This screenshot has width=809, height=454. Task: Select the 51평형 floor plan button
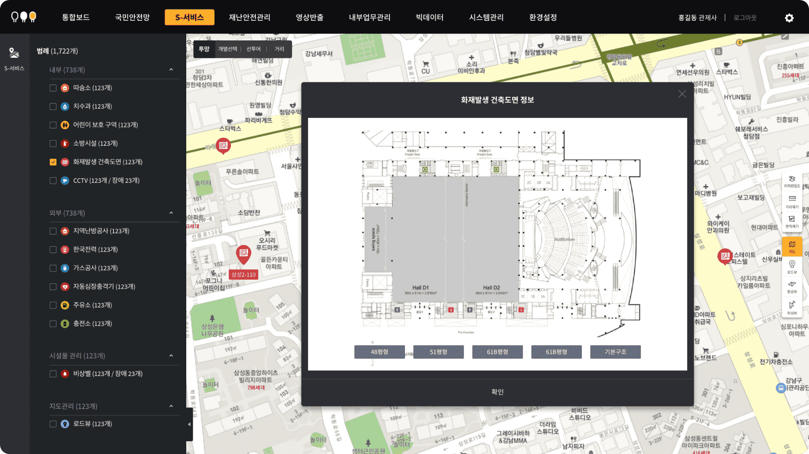[x=438, y=352]
